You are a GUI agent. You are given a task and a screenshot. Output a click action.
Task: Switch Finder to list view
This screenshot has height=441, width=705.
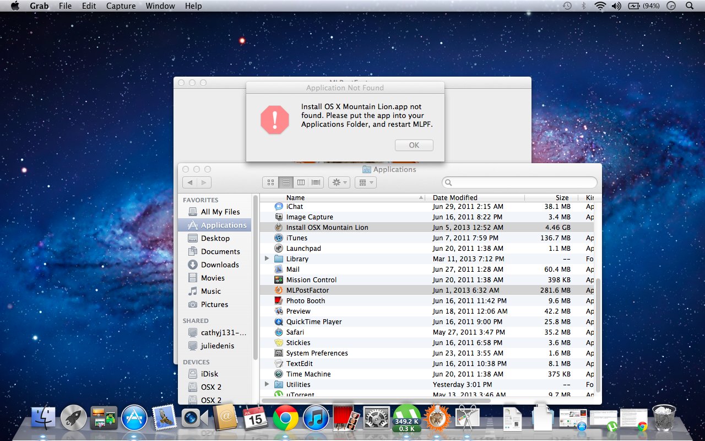pos(285,182)
